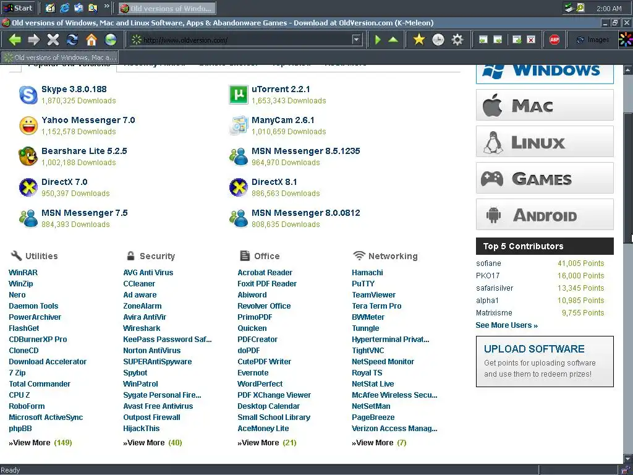Stop page loading with the X icon
The height and width of the screenshot is (475, 633).
click(53, 40)
